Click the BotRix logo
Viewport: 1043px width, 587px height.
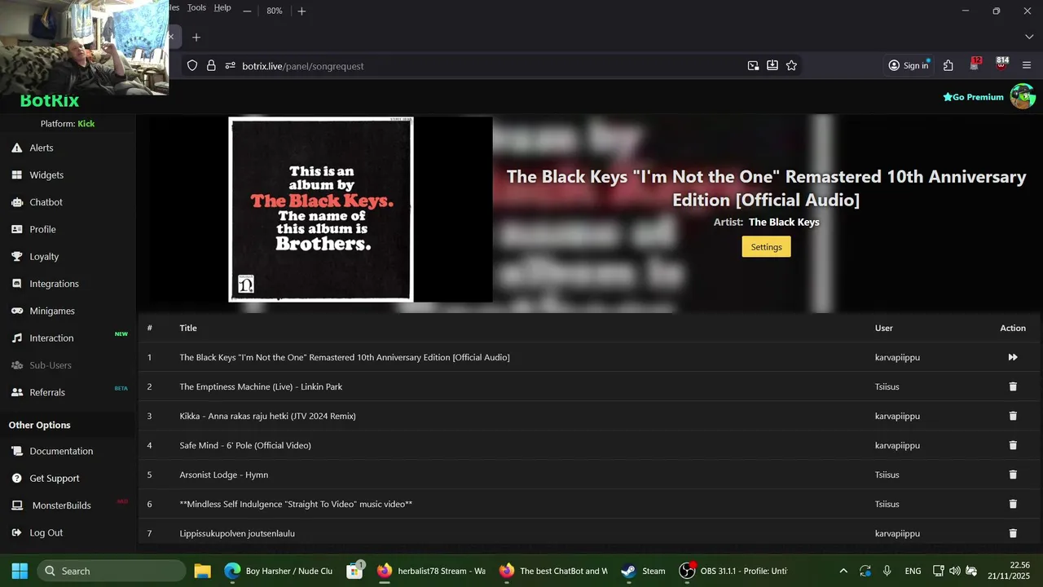[x=50, y=101]
